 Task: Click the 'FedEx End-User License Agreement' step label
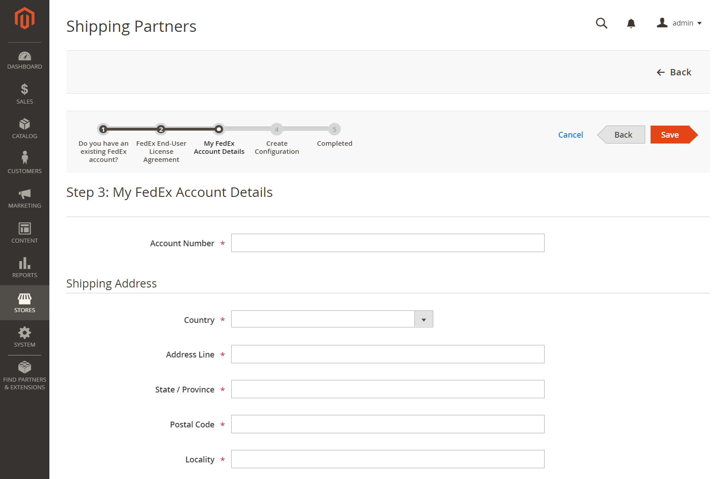tap(161, 152)
